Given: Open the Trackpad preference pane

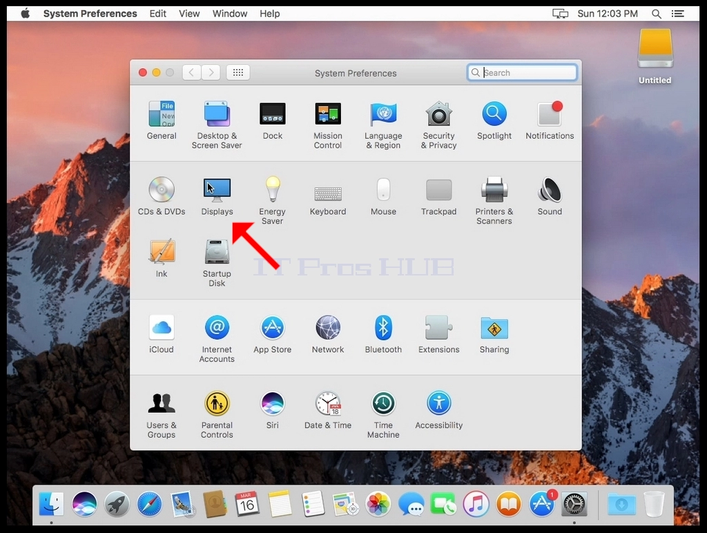Looking at the screenshot, I should point(438,190).
